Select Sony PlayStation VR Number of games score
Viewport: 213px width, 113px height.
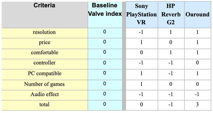pos(142,85)
